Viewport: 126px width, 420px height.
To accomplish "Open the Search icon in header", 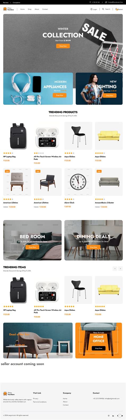I will point(103,9).
